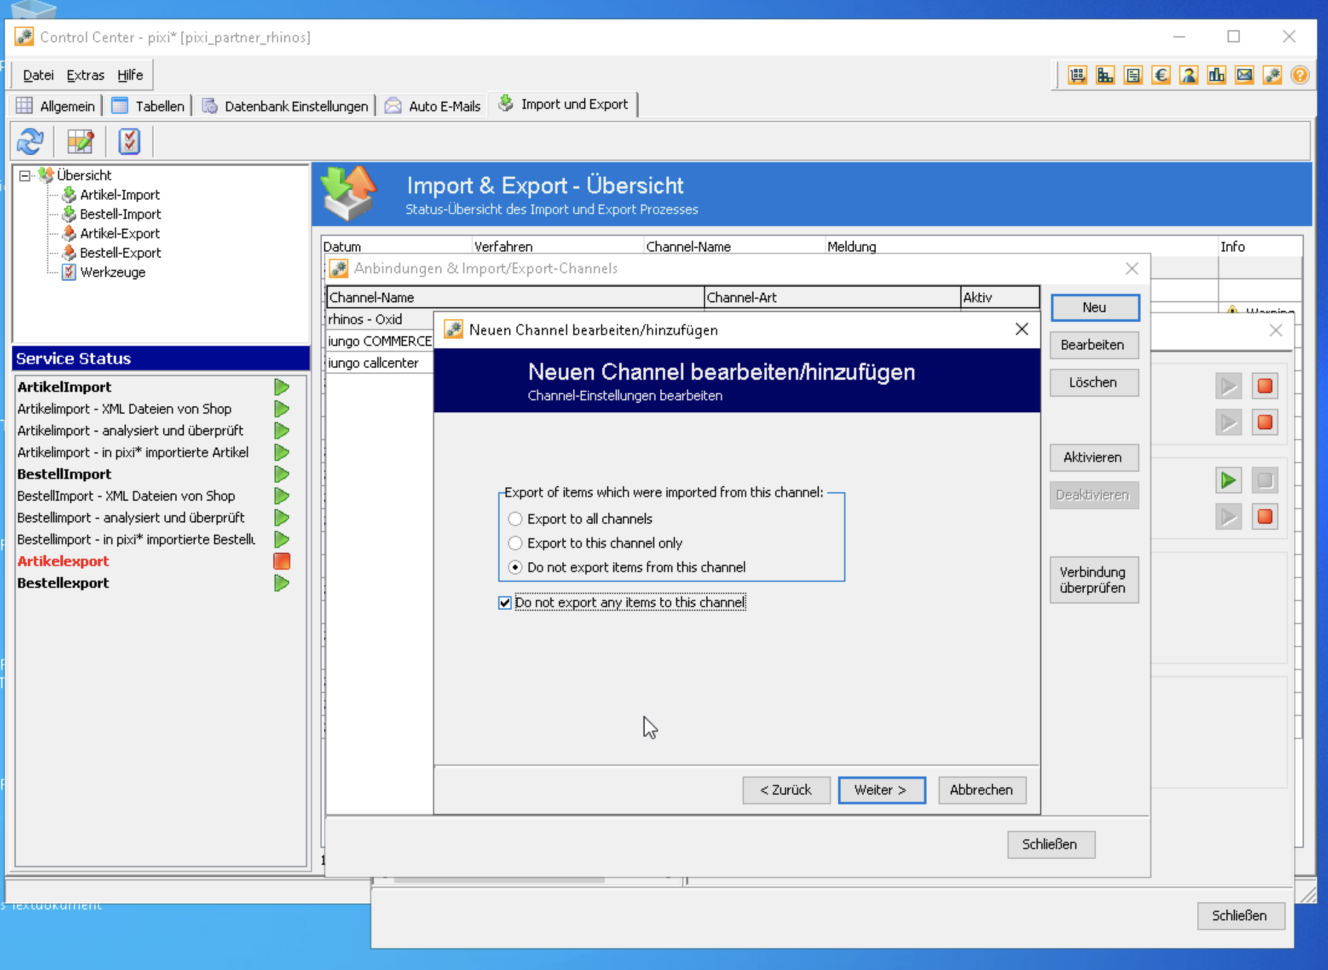Open the euro symbol icon in top toolbar
Screen dimensions: 1328x970
pyautogui.click(x=1160, y=75)
